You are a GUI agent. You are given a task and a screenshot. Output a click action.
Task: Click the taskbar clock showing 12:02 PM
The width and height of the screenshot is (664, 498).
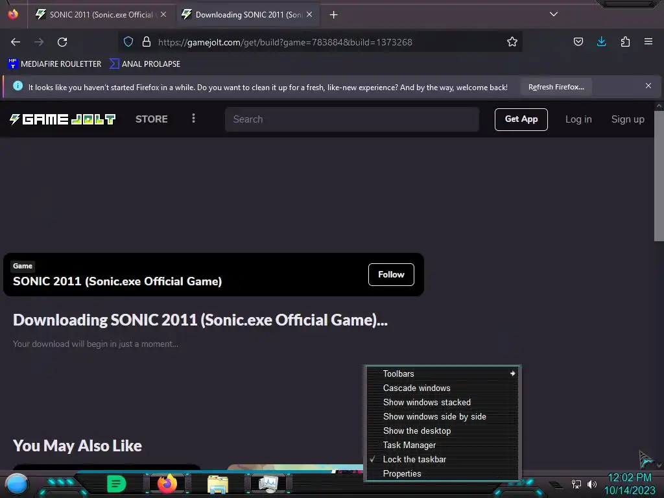coord(629,484)
